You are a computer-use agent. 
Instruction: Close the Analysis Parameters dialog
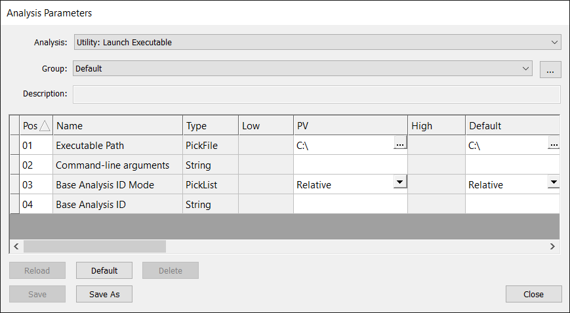pos(533,294)
